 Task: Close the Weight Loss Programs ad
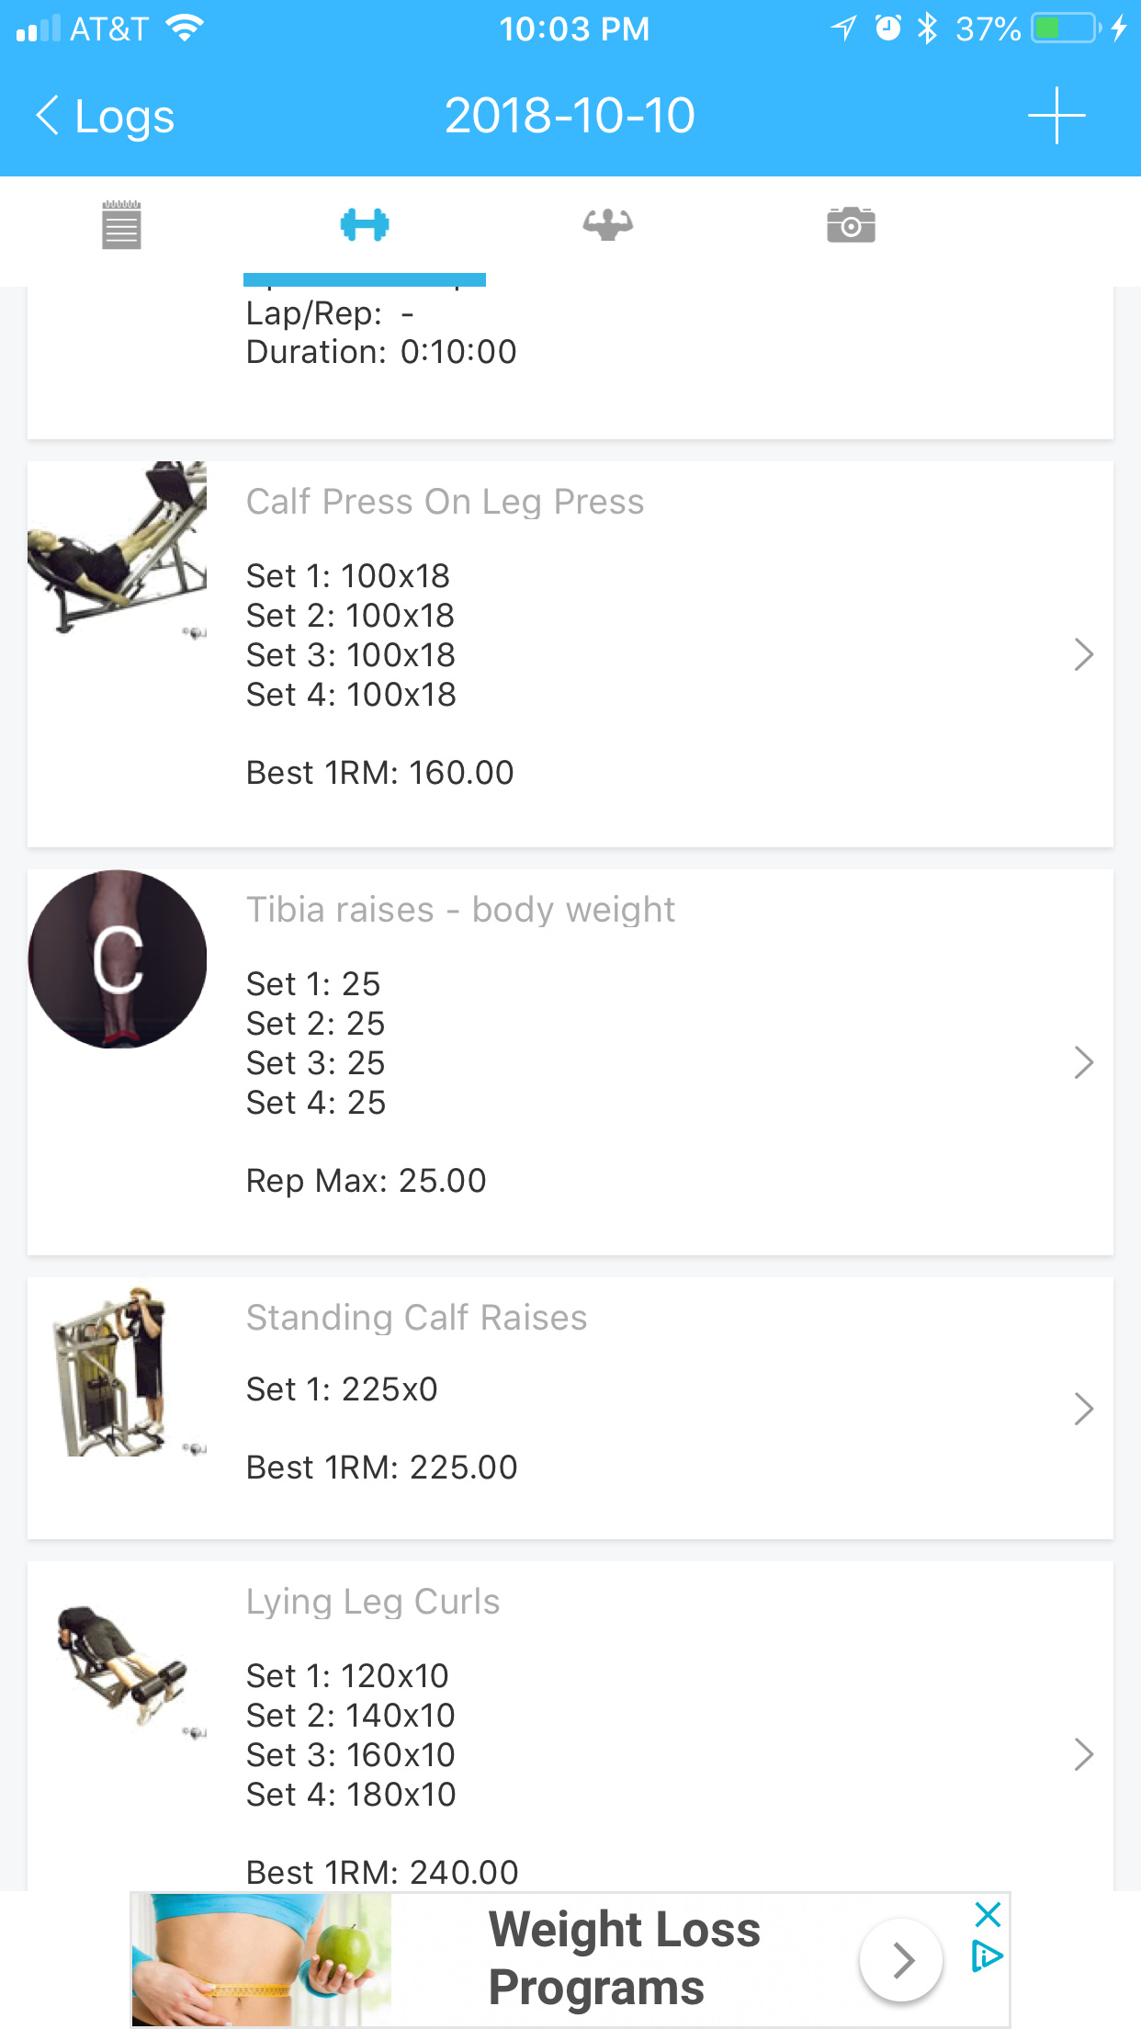tap(988, 1915)
